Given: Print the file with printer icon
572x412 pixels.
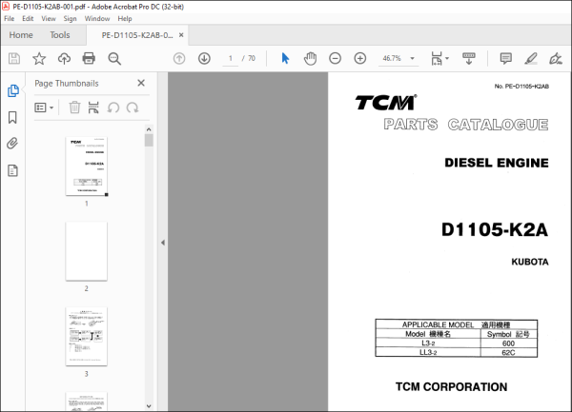Looking at the screenshot, I should click(89, 59).
